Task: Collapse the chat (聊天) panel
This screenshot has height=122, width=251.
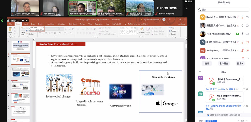Action: pyautogui.click(x=200, y=72)
